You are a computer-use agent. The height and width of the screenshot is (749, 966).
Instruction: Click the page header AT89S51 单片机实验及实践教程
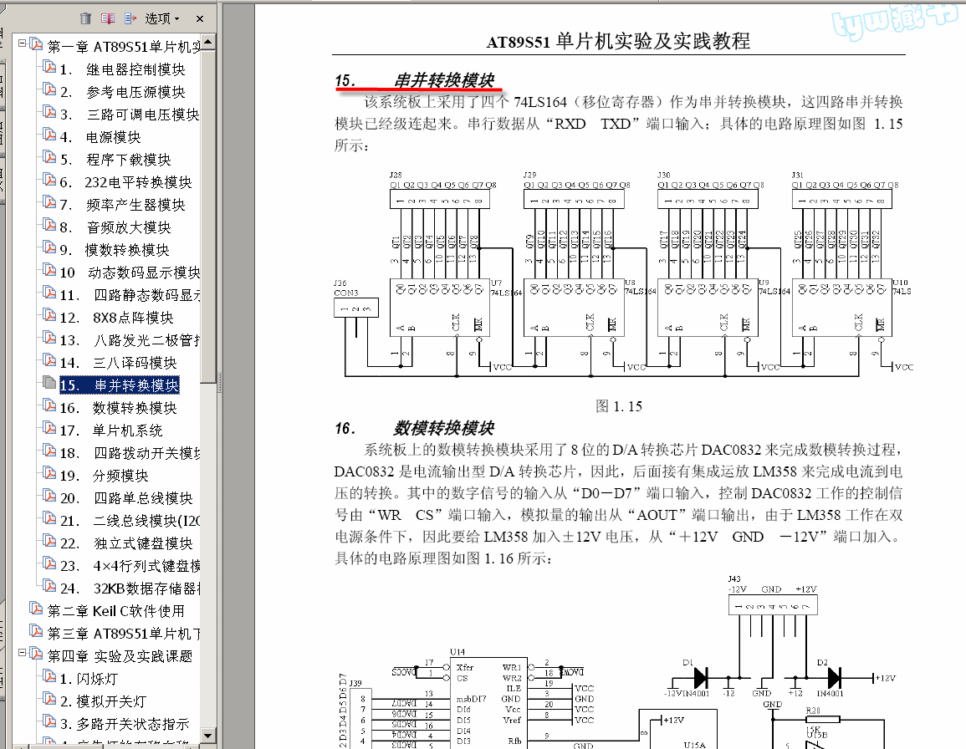click(x=619, y=41)
